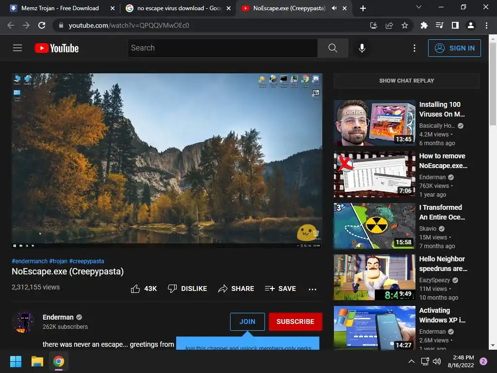Click install app icon in address bar

click(373, 25)
